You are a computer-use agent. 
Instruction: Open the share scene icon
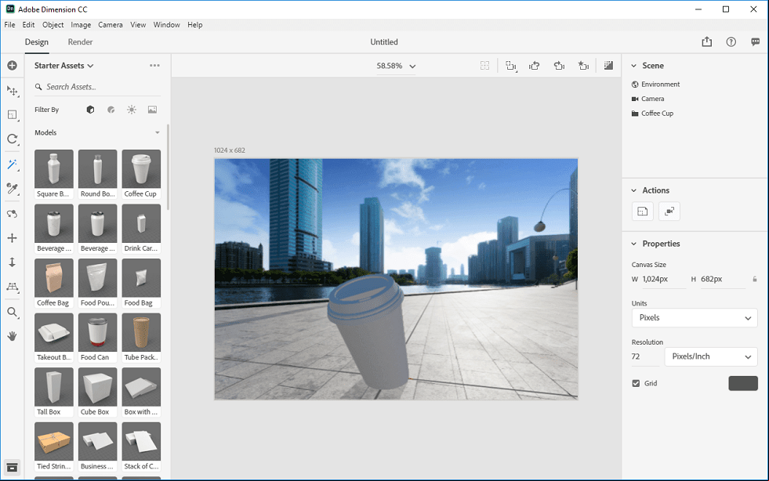(x=707, y=42)
